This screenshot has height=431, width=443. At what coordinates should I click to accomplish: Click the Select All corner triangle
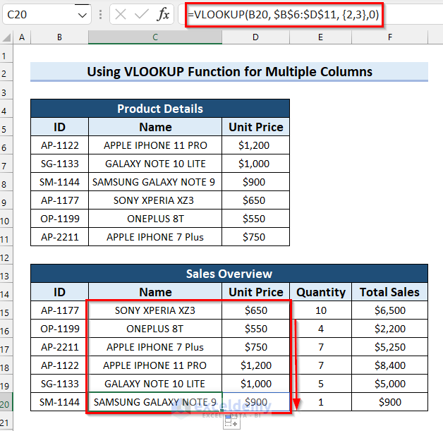(x=7, y=37)
